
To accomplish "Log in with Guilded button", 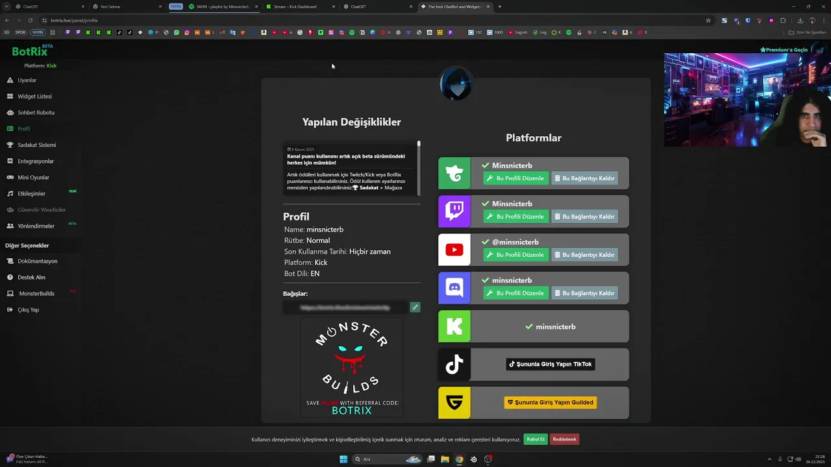I will coord(550,403).
